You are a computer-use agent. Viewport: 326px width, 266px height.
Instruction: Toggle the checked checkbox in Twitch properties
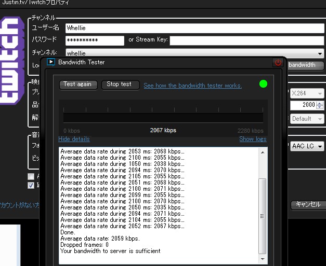(x=31, y=185)
